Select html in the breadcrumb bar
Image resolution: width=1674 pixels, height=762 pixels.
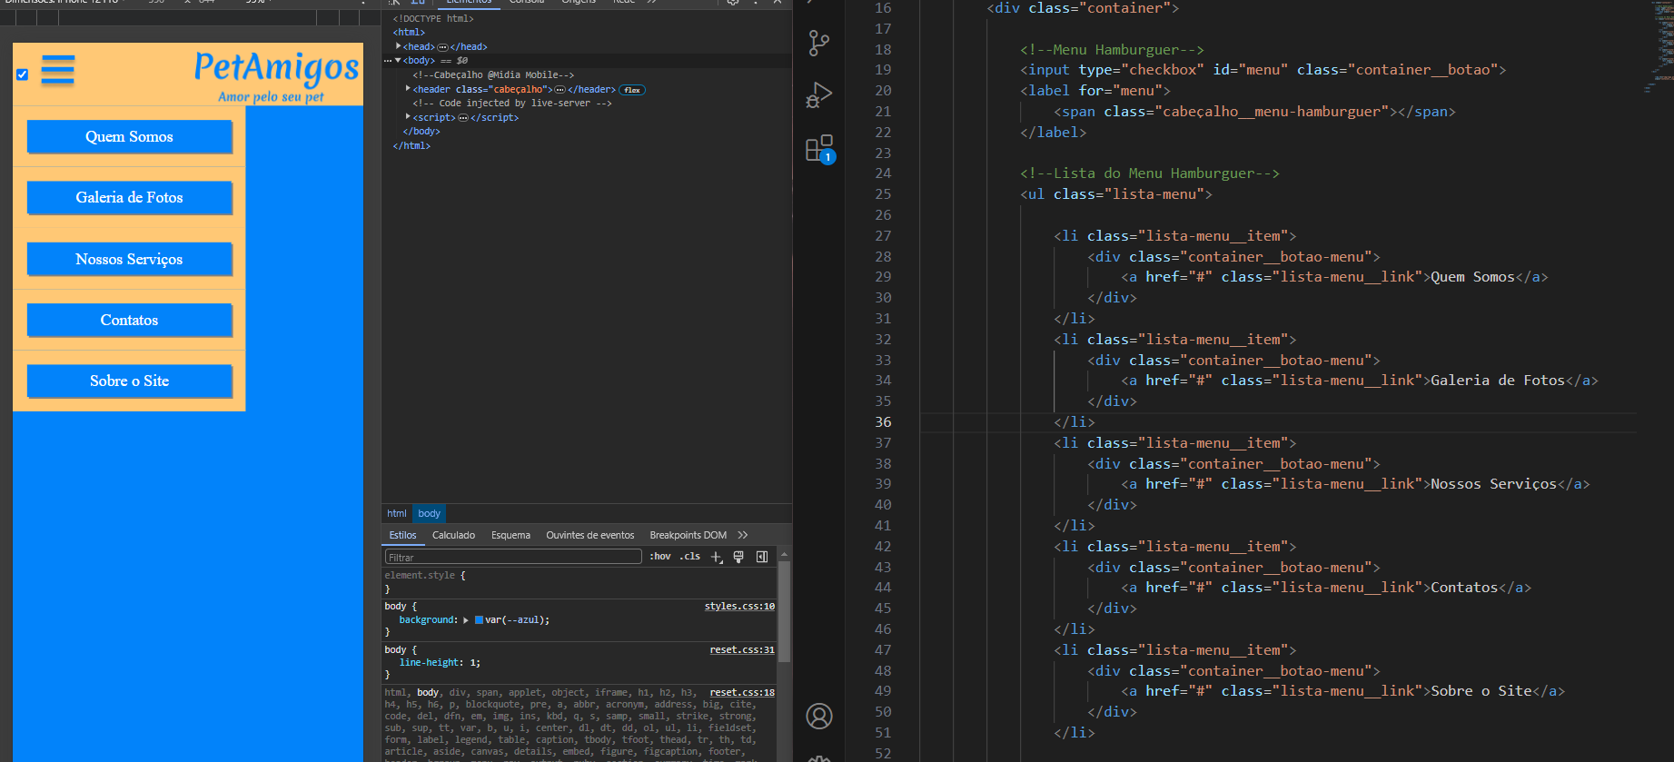tap(397, 513)
